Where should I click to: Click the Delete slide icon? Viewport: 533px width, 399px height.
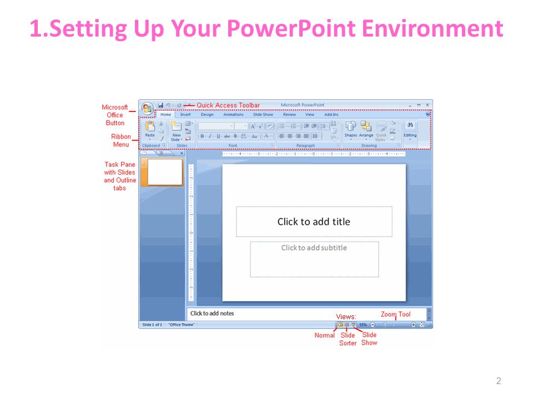[x=188, y=139]
